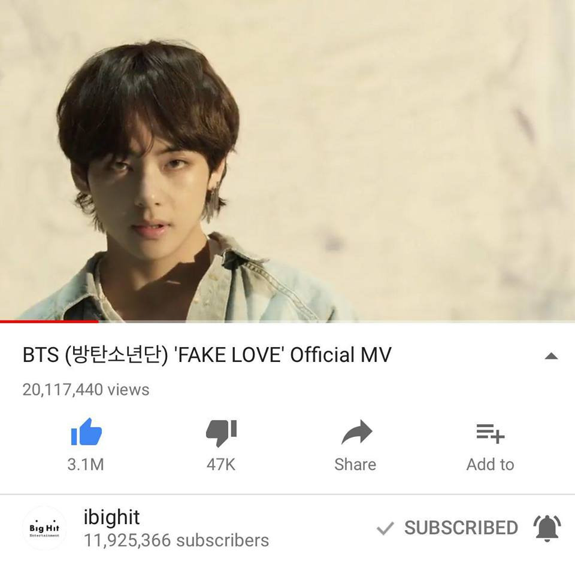This screenshot has height=563, width=575.
Task: Click the 47K dislikes count
Action: pyautogui.click(x=221, y=464)
